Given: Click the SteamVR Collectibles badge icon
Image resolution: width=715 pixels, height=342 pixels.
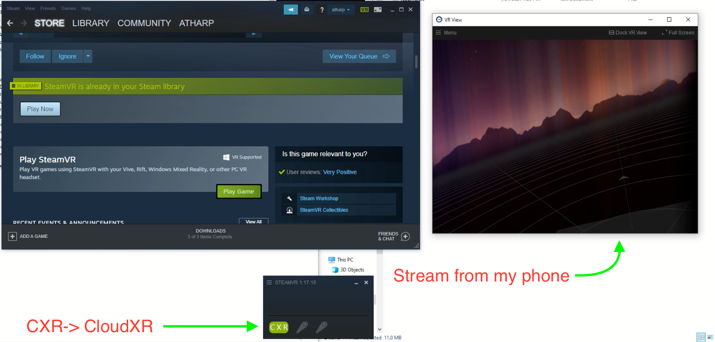Looking at the screenshot, I should pos(289,210).
